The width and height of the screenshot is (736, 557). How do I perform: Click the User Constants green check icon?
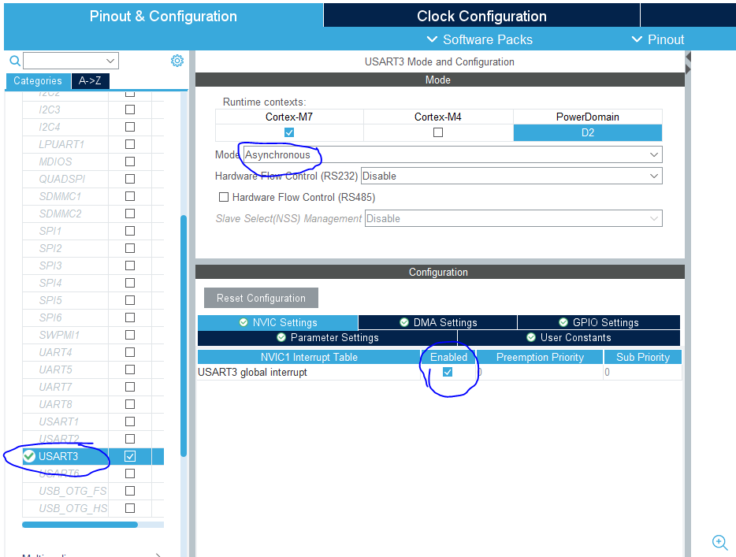[x=531, y=337]
